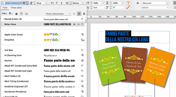Select the orange text fill swatch
This screenshot has height=97, width=176.
click(x=128, y=3)
